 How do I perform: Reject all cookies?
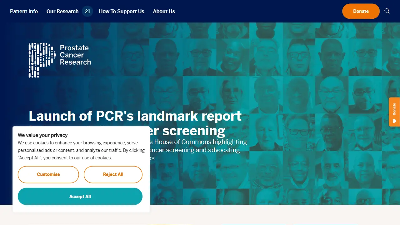click(x=113, y=174)
